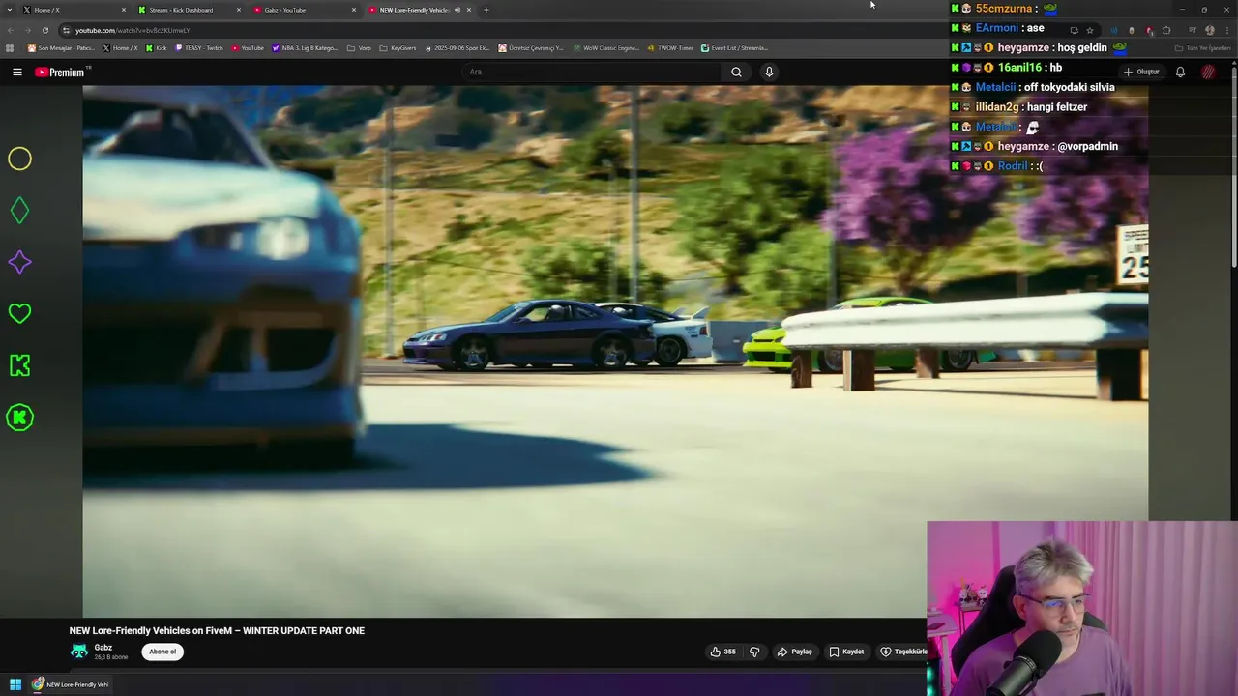Viewport: 1238px width, 696px height.
Task: Click the Gabz channel avatar
Action: (x=79, y=652)
